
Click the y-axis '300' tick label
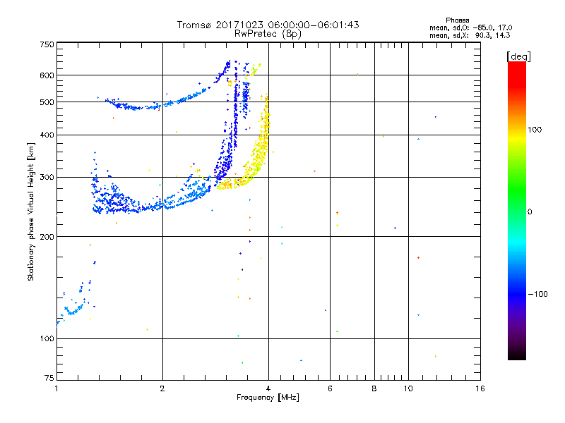(47, 178)
